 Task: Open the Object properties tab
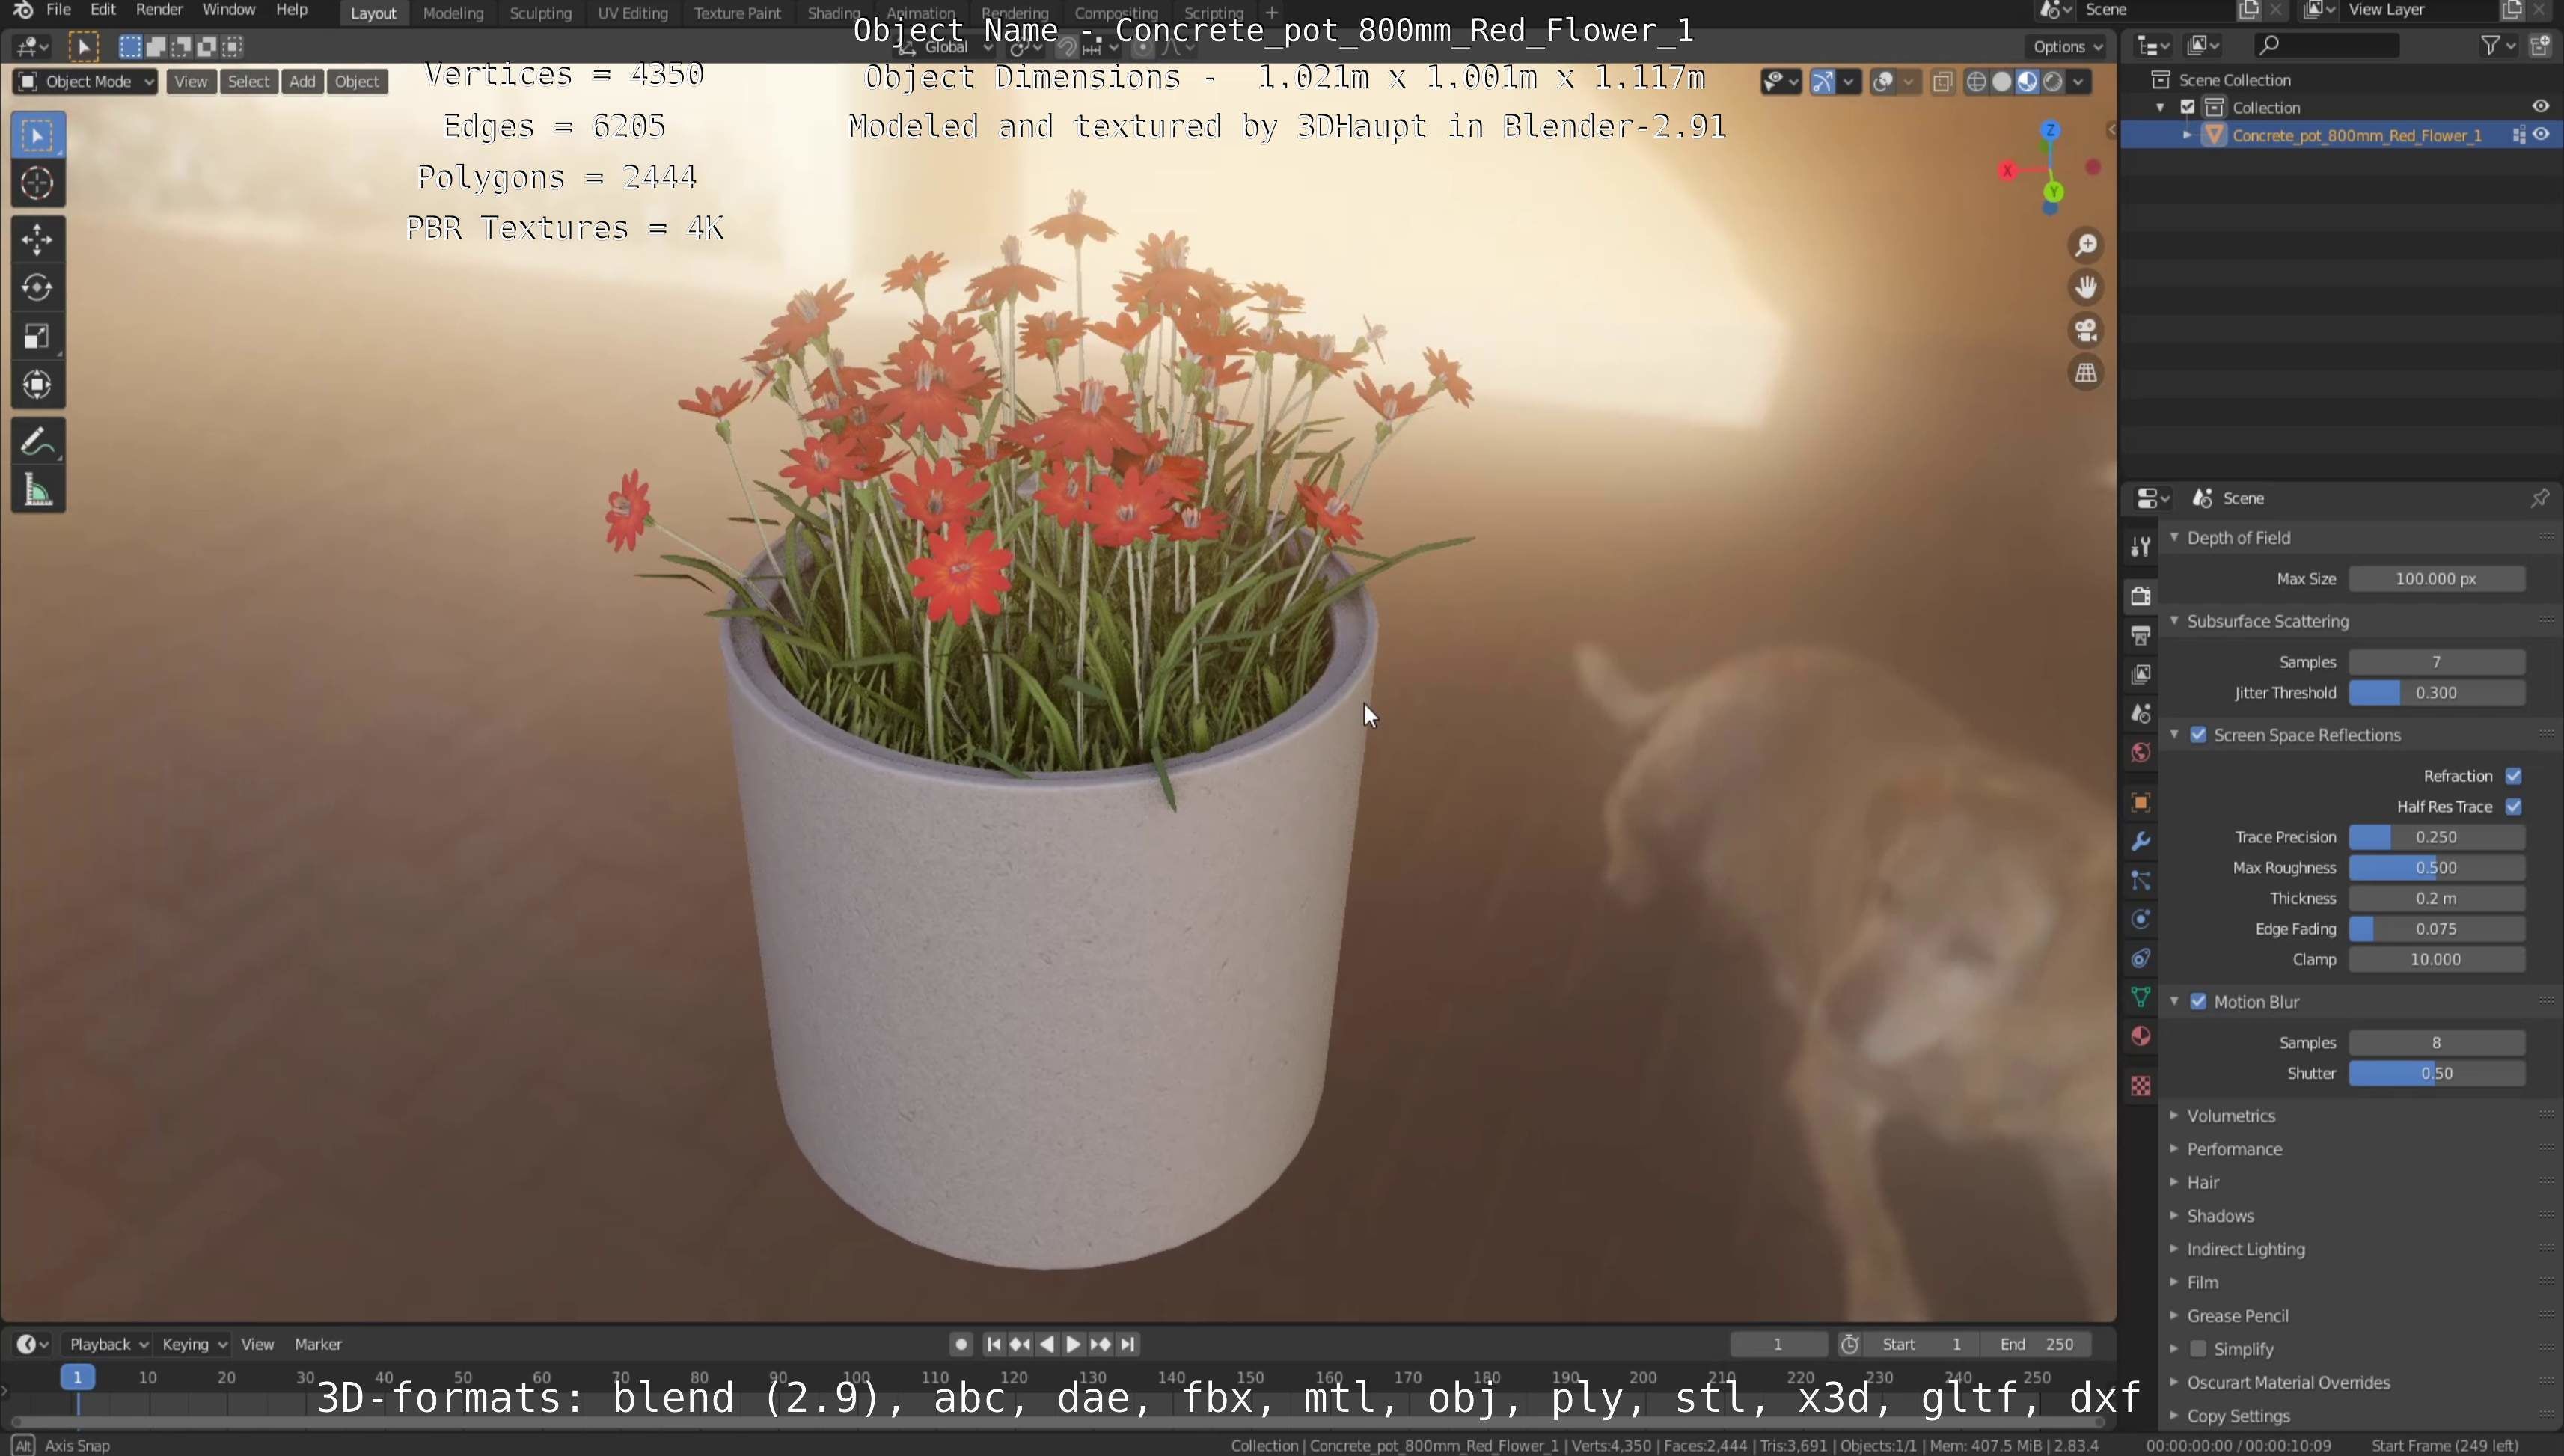[2140, 802]
